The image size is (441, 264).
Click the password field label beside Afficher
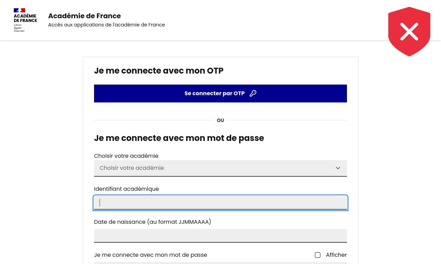151,255
